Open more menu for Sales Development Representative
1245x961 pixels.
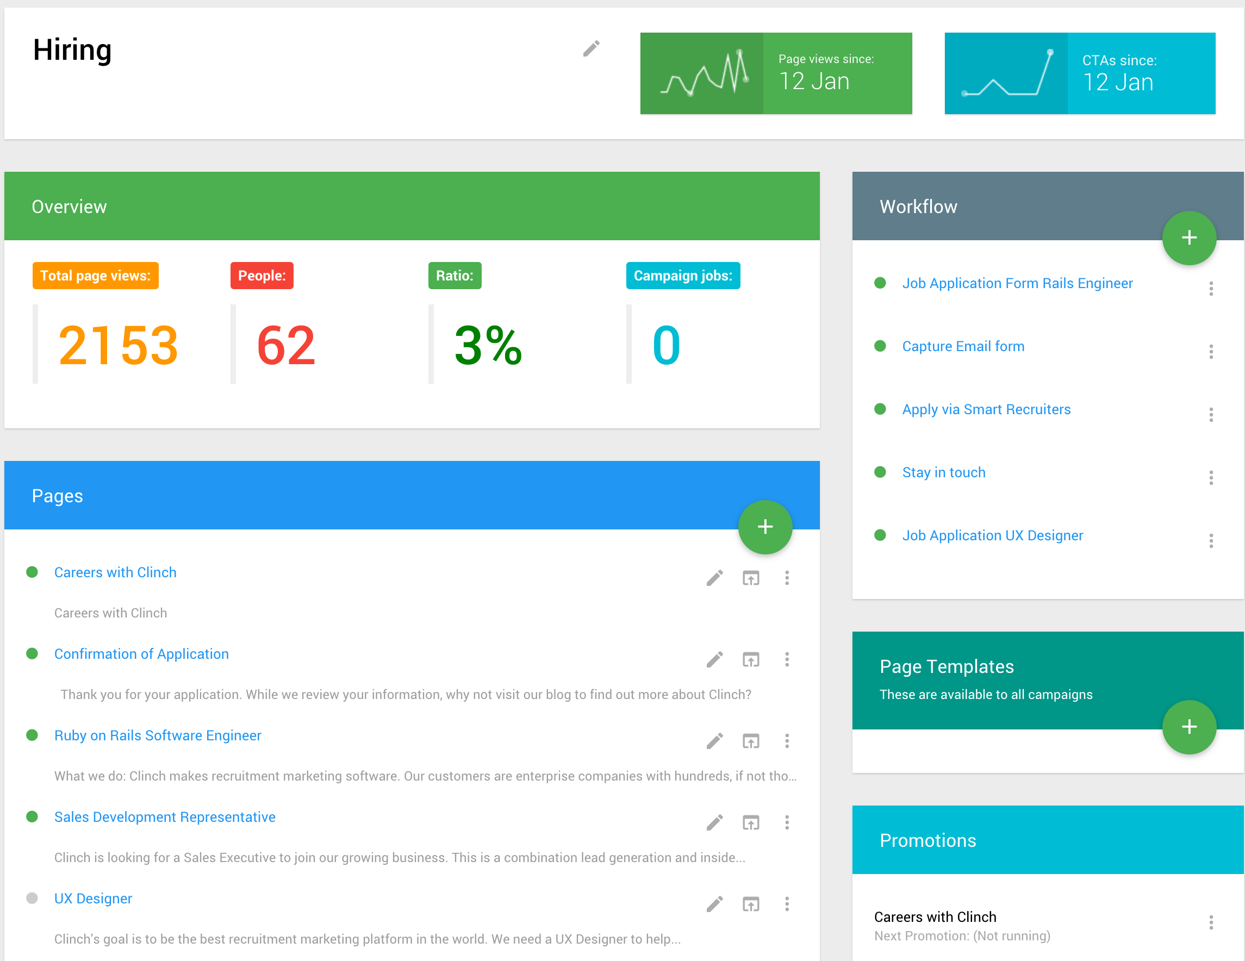coord(787,822)
